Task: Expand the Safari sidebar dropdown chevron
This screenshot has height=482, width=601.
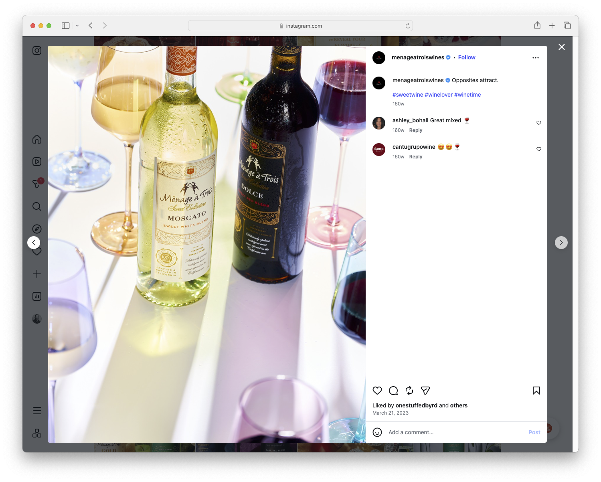Action: (x=77, y=26)
